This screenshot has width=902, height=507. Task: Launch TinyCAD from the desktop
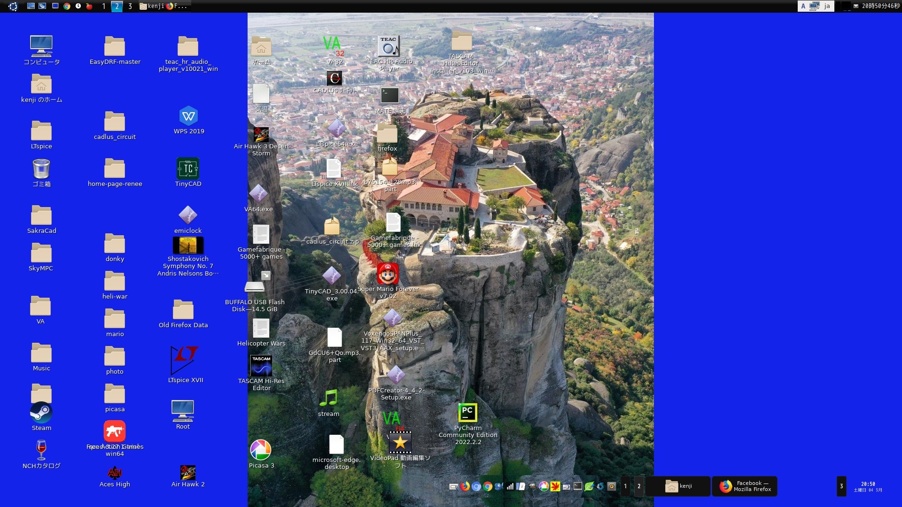188,169
